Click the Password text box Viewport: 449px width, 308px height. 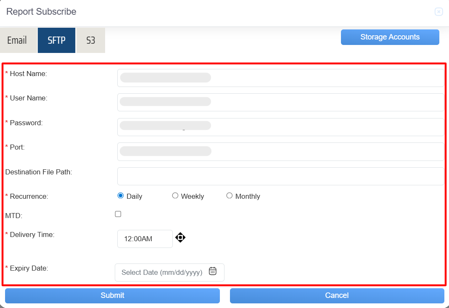pos(280,127)
